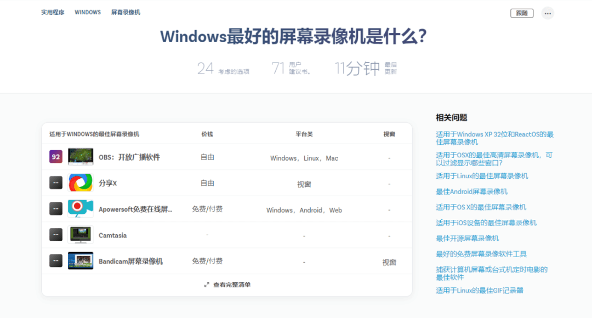Click the page title Windows最好的屏幕录像机是什么
The height and width of the screenshot is (318, 592).
point(293,37)
